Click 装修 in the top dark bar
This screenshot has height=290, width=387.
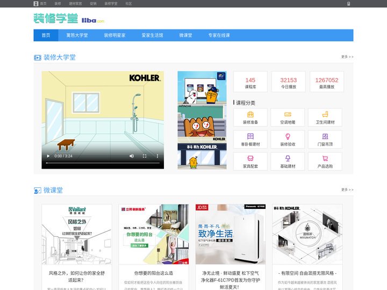point(58,4)
